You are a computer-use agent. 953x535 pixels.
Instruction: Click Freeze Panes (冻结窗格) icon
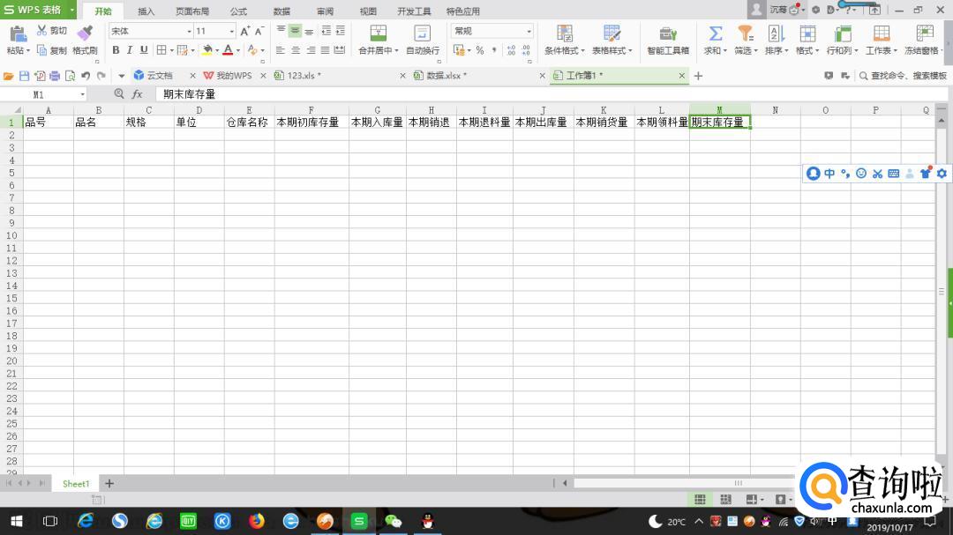tap(925, 33)
